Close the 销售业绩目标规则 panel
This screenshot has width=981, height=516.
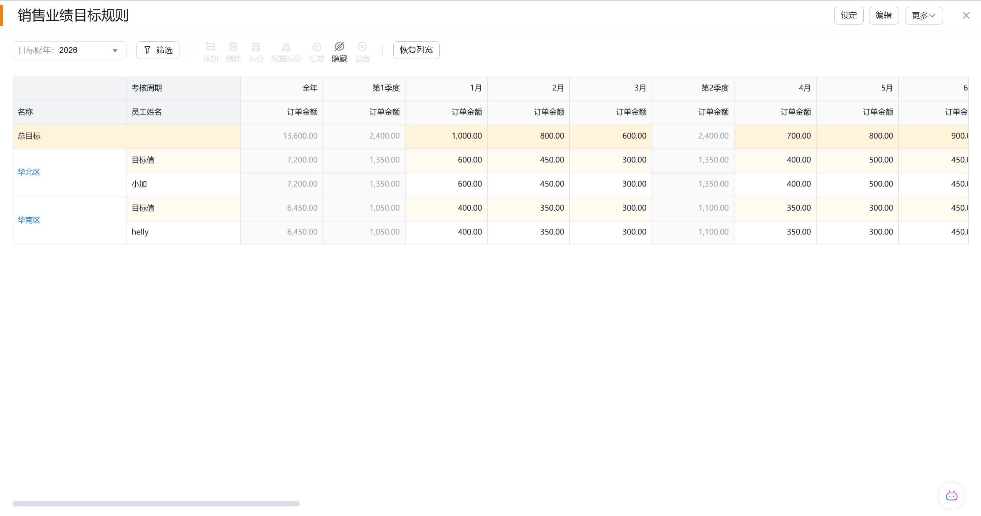966,16
